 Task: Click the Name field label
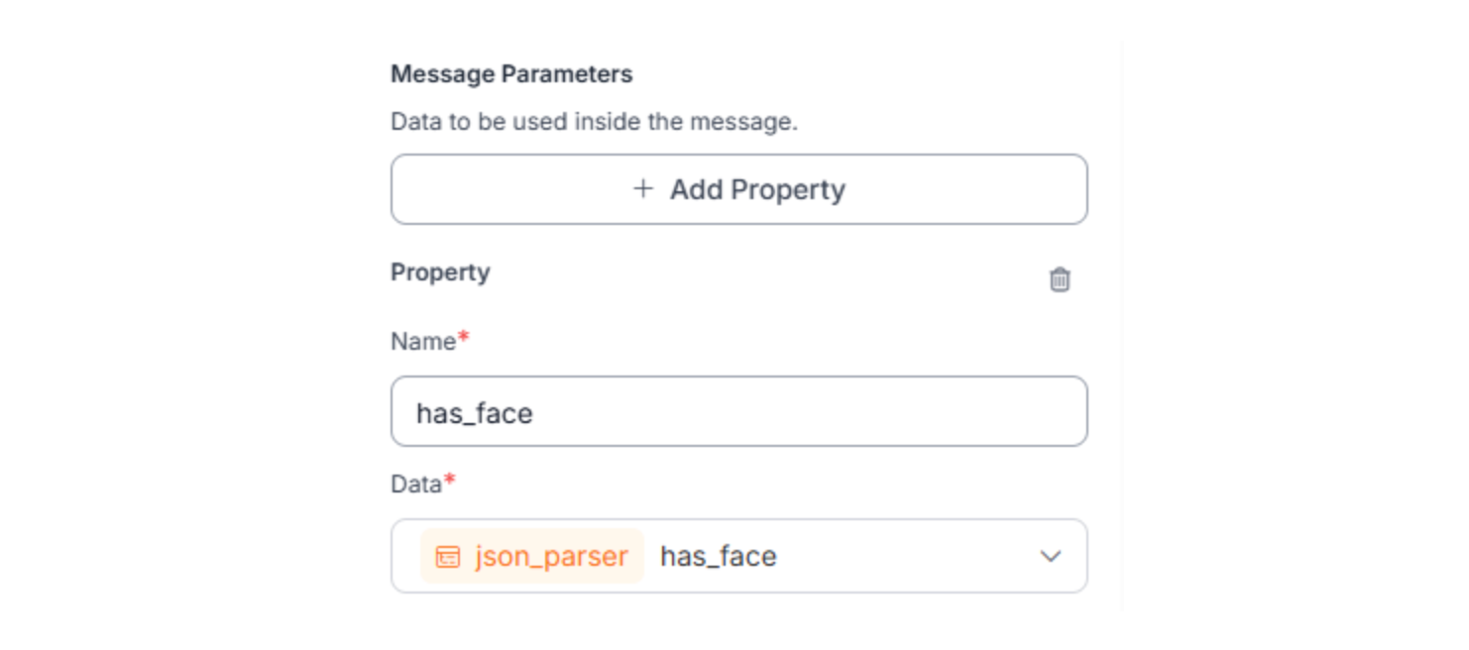point(422,342)
